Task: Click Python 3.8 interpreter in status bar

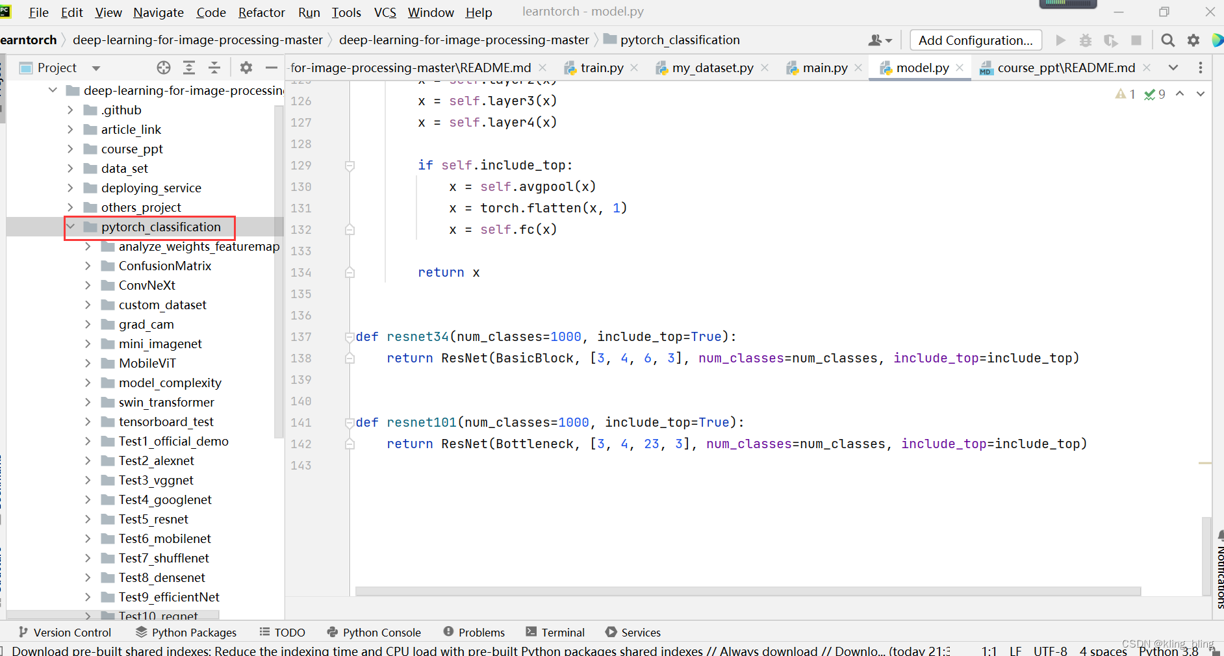Action: point(1168,651)
